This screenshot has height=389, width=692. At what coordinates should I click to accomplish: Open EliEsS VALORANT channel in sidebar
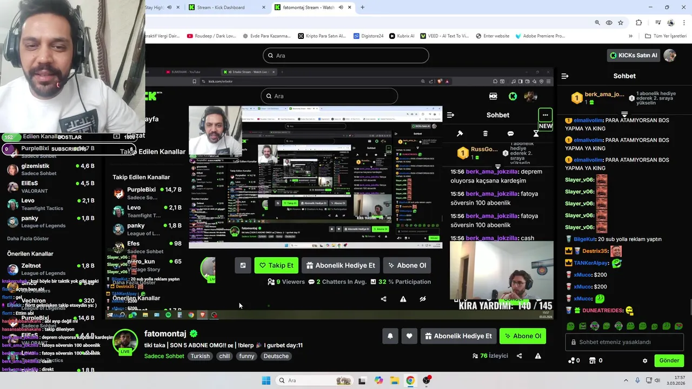point(51,187)
